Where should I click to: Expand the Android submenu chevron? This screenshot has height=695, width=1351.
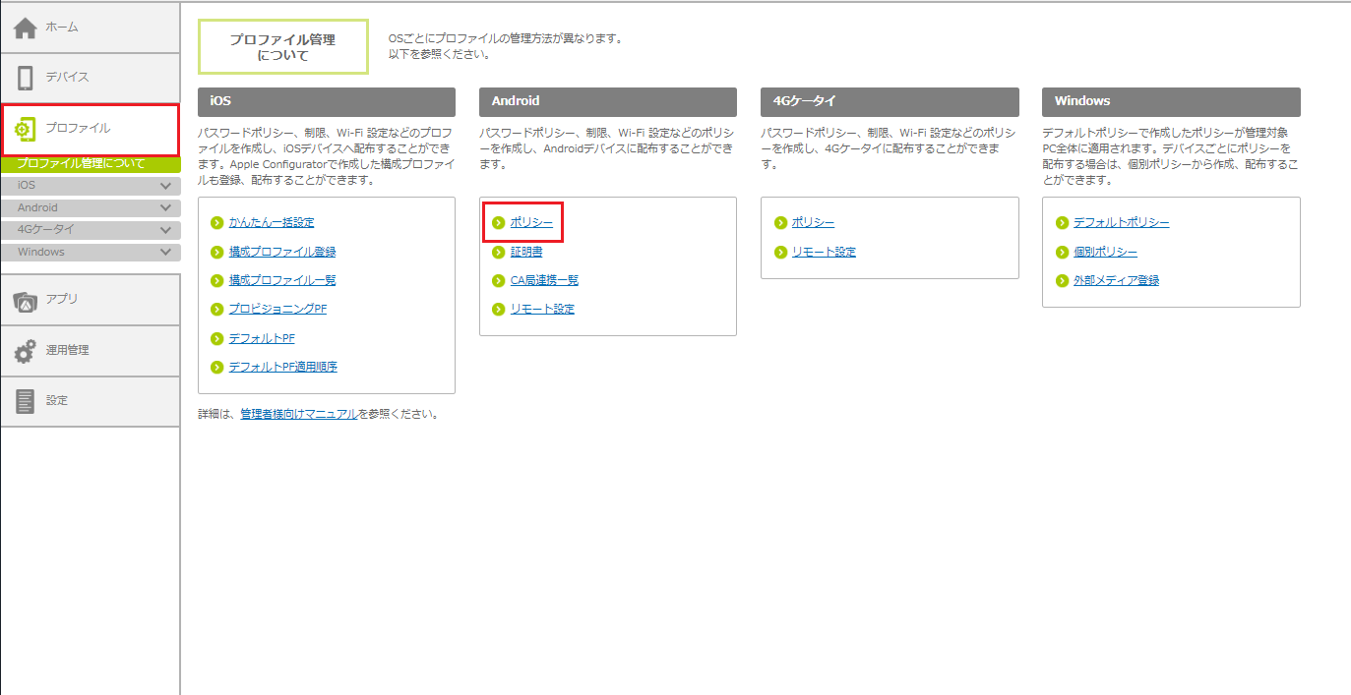165,208
